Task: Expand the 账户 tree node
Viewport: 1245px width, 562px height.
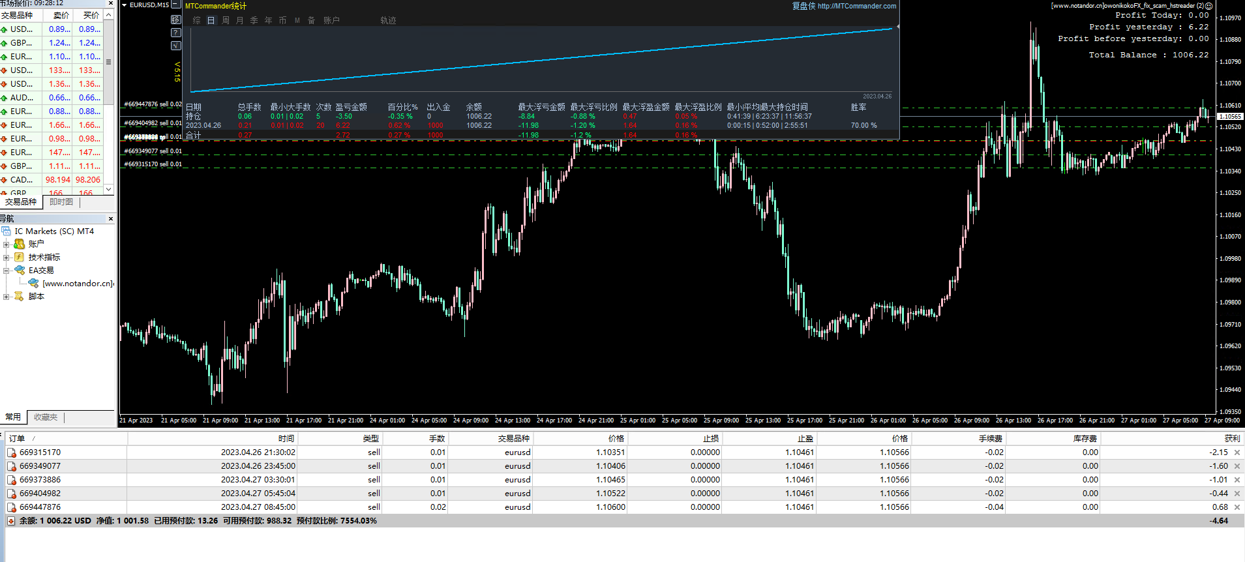Action: (7, 244)
